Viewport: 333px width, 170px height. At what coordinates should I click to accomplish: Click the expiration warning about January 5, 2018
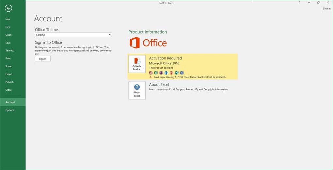190,77
